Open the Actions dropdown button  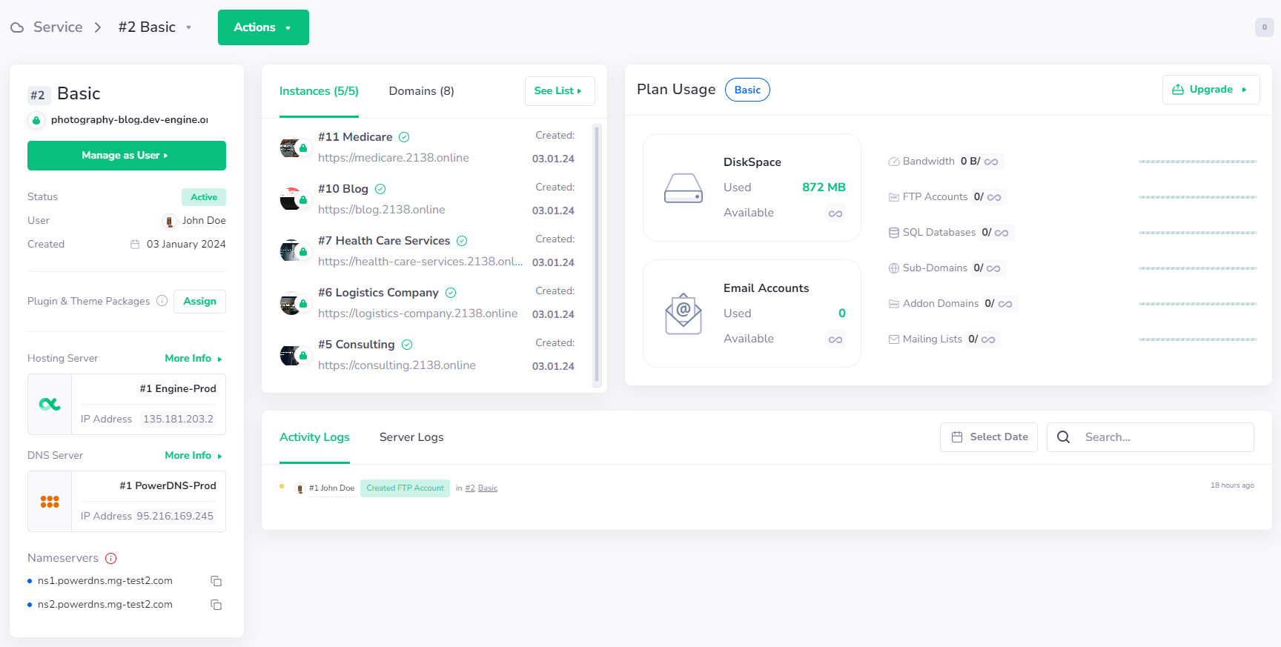263,27
